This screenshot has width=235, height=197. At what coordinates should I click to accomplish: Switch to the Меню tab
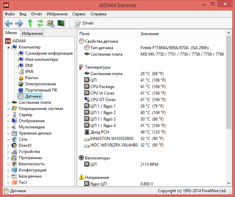[x=11, y=33]
